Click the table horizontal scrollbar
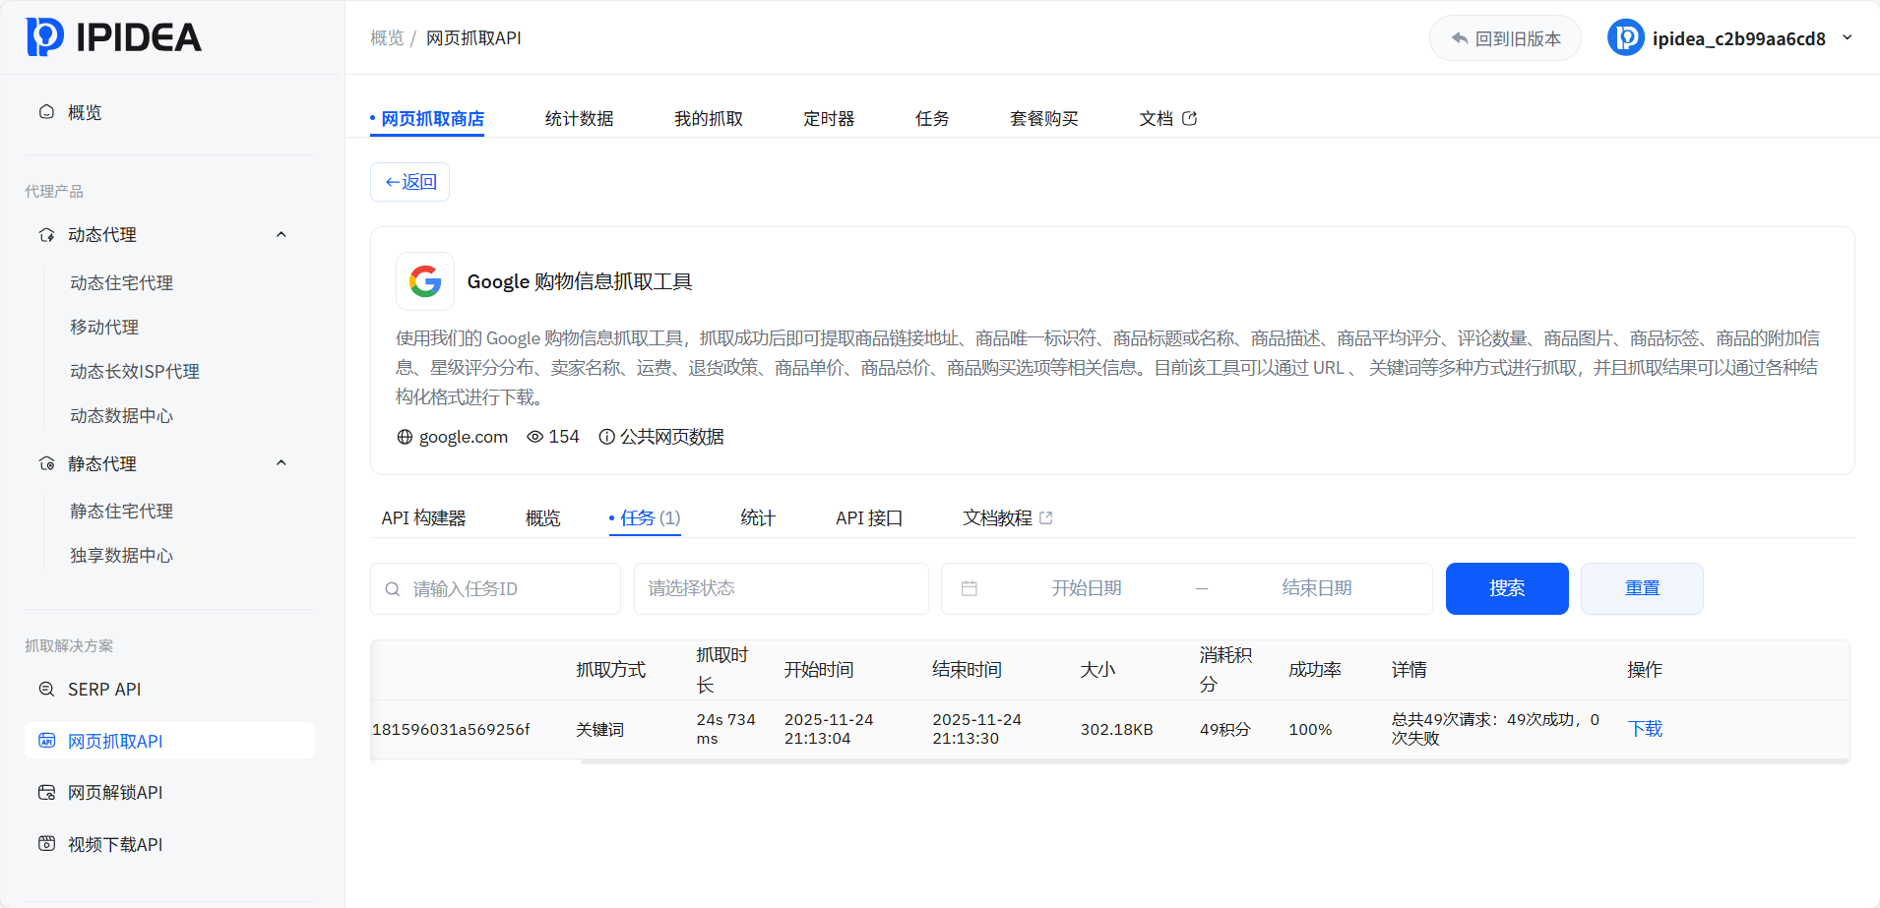This screenshot has height=908, width=1880. (1215, 761)
